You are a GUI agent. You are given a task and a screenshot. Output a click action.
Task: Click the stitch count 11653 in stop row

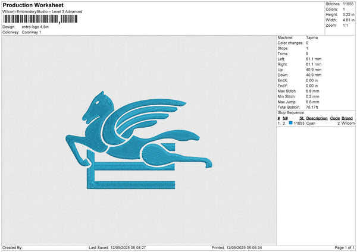(x=299, y=123)
